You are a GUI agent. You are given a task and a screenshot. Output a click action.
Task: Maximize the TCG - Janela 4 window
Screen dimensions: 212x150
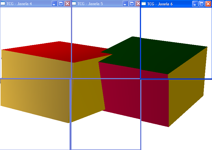[61, 4]
